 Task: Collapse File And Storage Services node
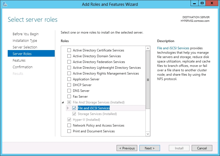point(63,102)
